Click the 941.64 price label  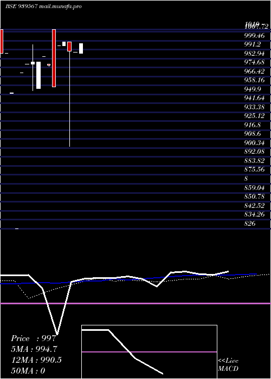click(x=254, y=98)
